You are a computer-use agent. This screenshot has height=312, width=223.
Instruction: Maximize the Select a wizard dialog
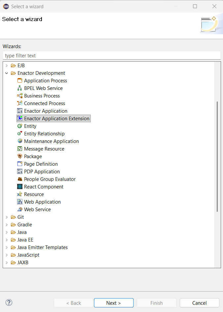coord(195,6)
